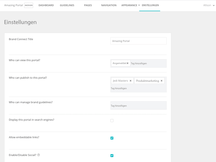This screenshot has height=162, width=216.
Task: Click the Amazing Portal title link
Action: tap(14, 5)
